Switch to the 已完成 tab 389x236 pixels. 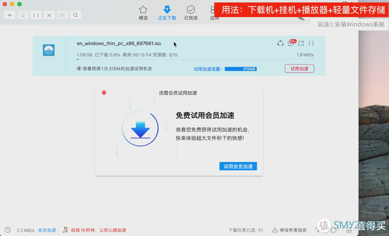point(190,13)
